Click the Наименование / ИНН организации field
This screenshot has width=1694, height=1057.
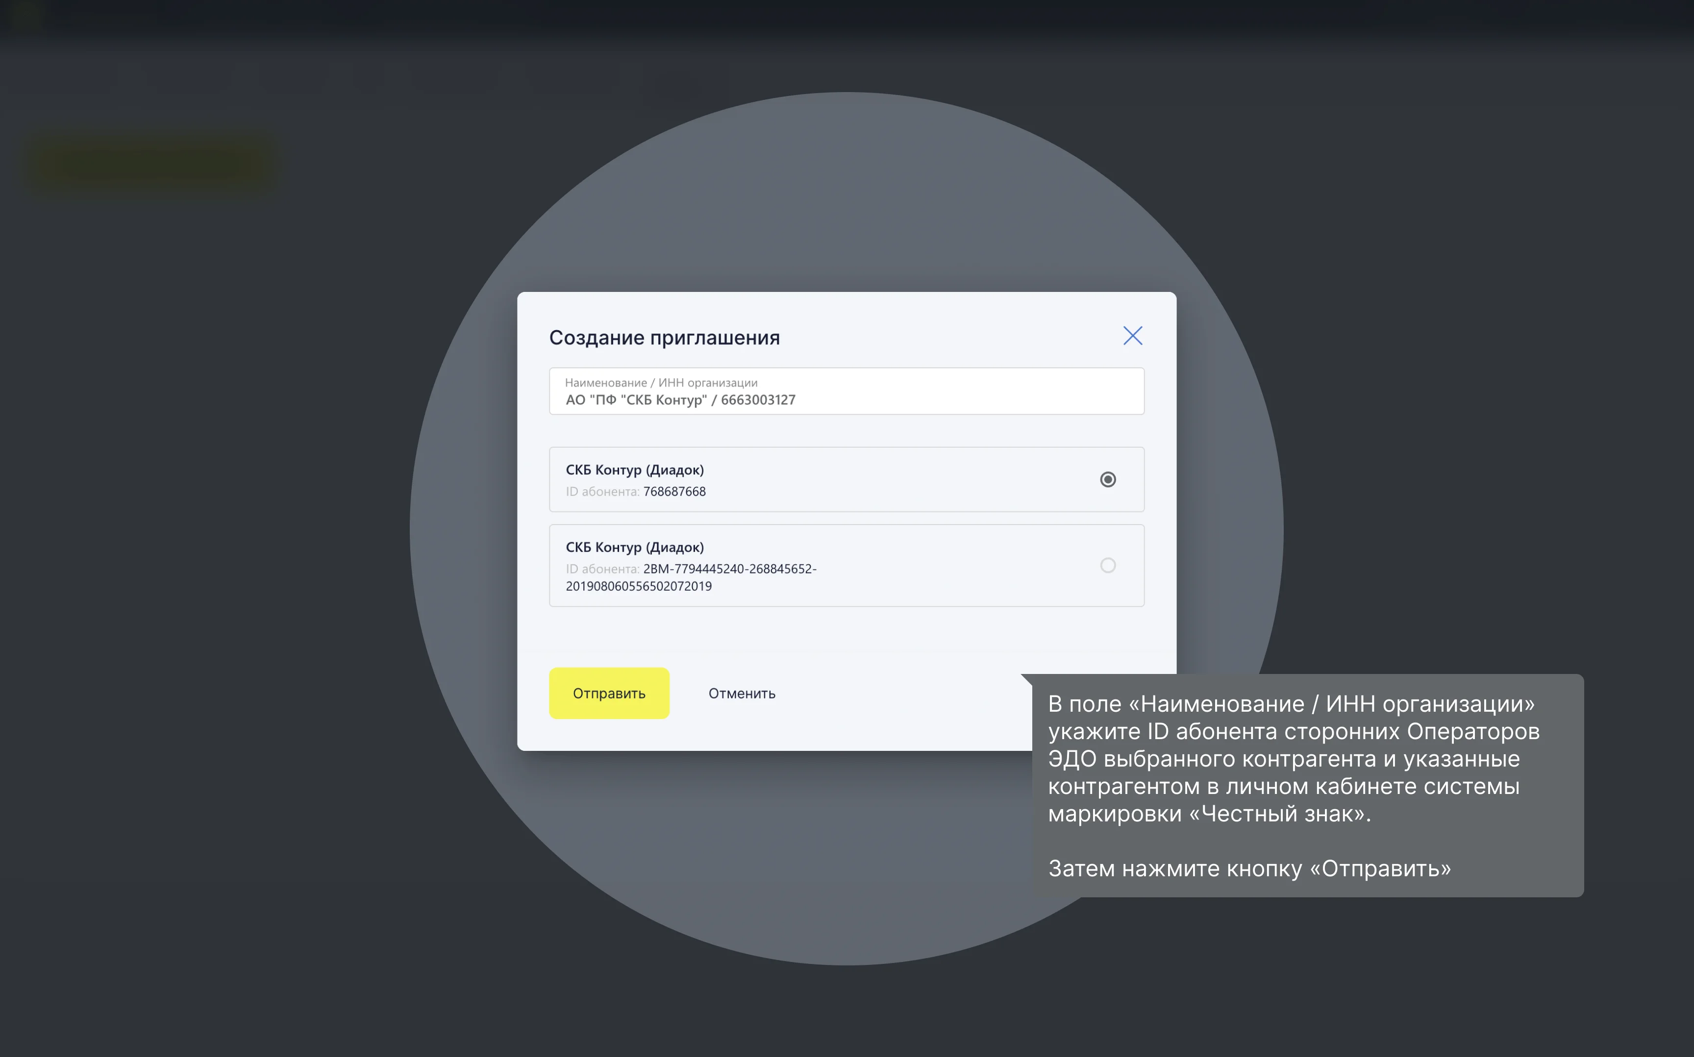point(847,391)
